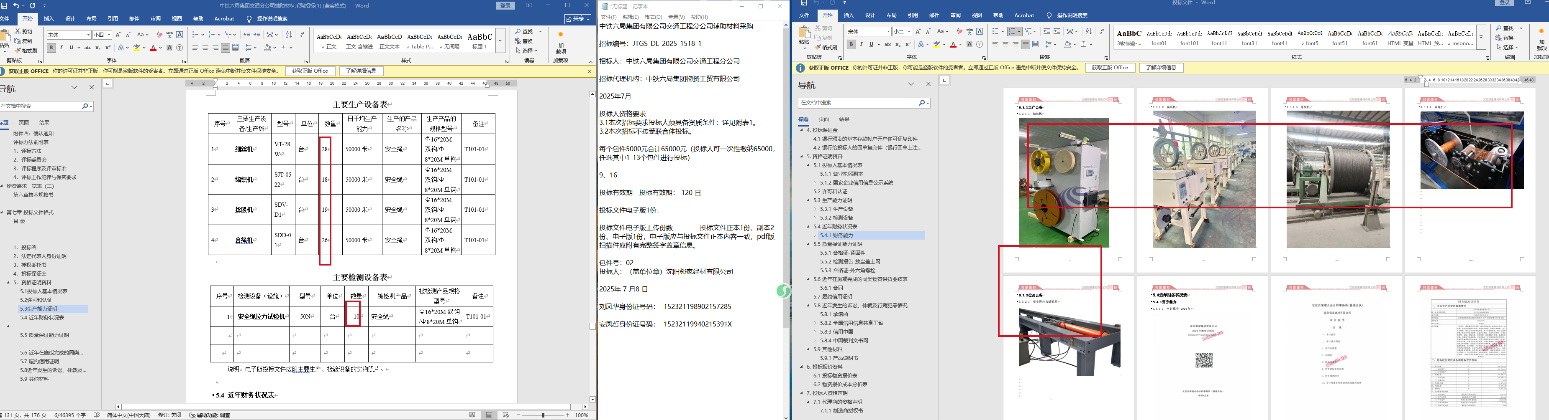This screenshot has height=420, width=1549.
Task: Click the navigation search magnifier in the left Word window
Action: click(85, 106)
